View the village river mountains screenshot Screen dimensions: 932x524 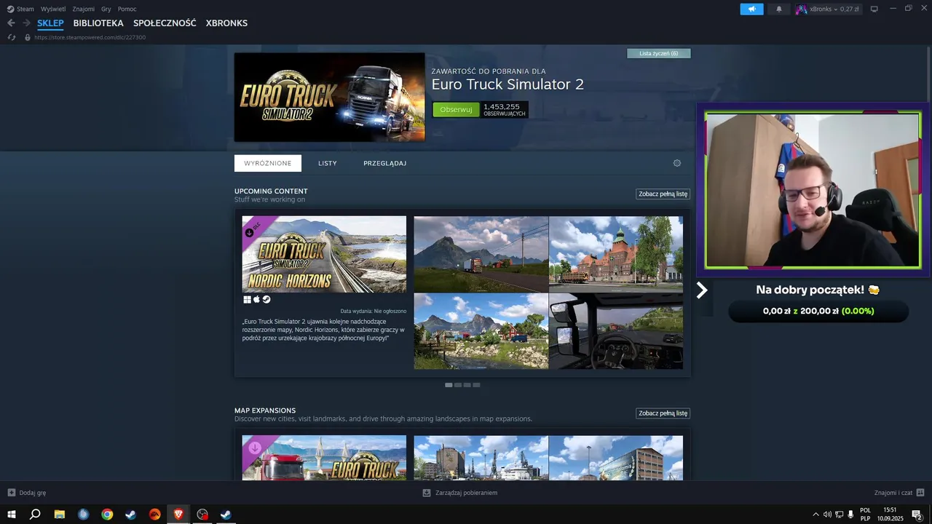(x=481, y=331)
